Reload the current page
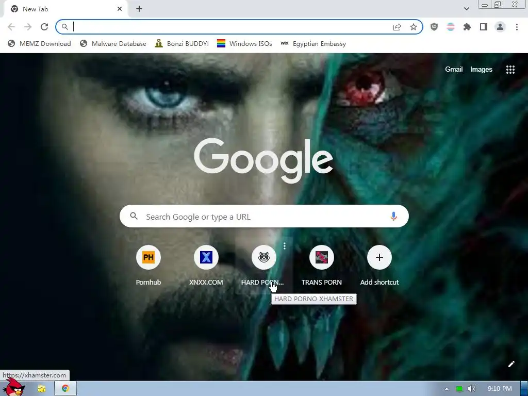 [44, 27]
